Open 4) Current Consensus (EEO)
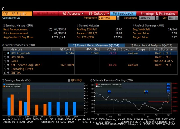The image size is (180, 129). click(x=19, y=45)
